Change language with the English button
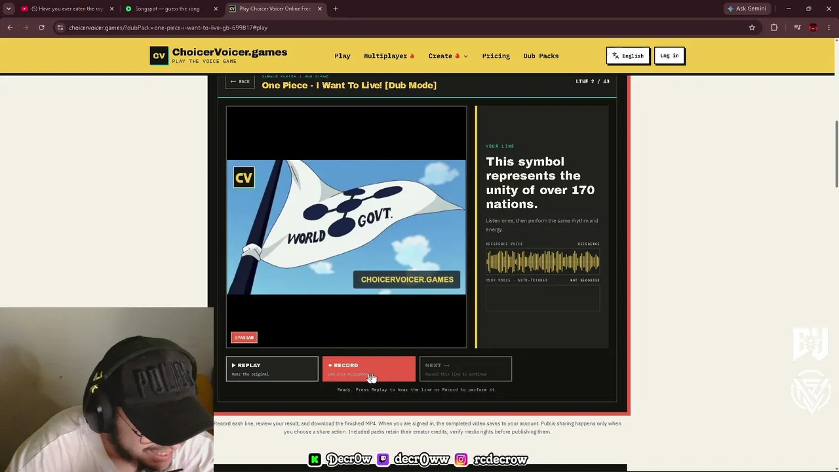Screen dimensions: 839x472 628,56
